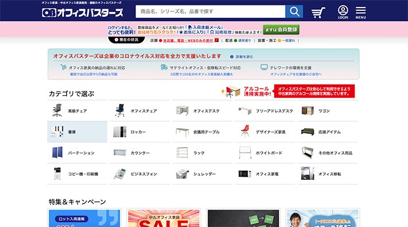Open the 最短で当日出荷 delivery link

point(94,74)
